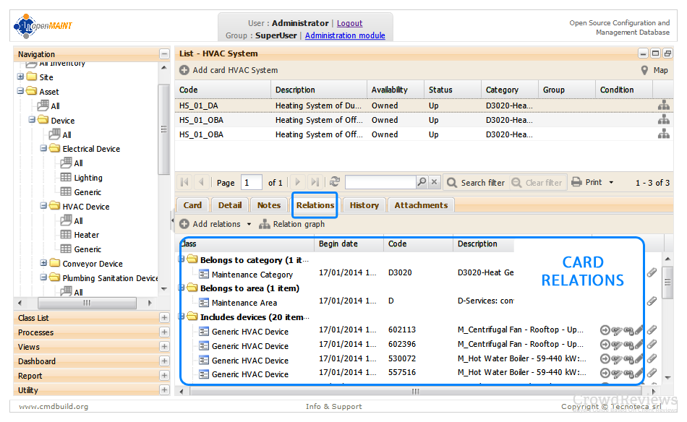687x422 pixels.
Task: Switch to the Attachments tab
Action: [421, 205]
